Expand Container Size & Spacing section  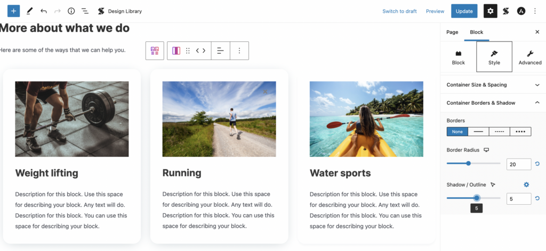click(x=493, y=85)
